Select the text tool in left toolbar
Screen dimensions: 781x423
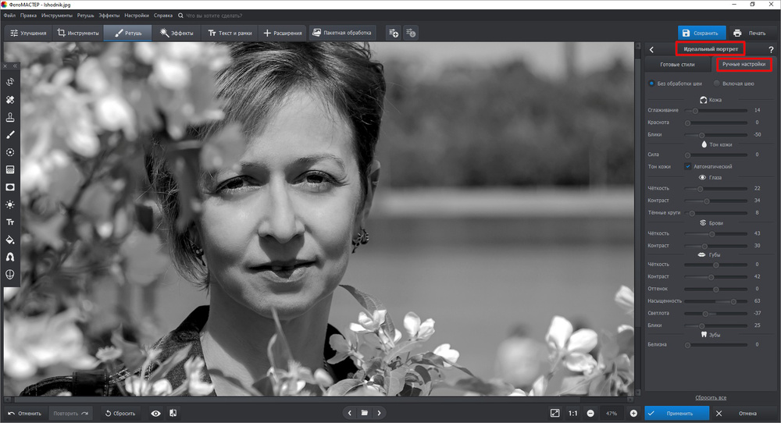10,222
